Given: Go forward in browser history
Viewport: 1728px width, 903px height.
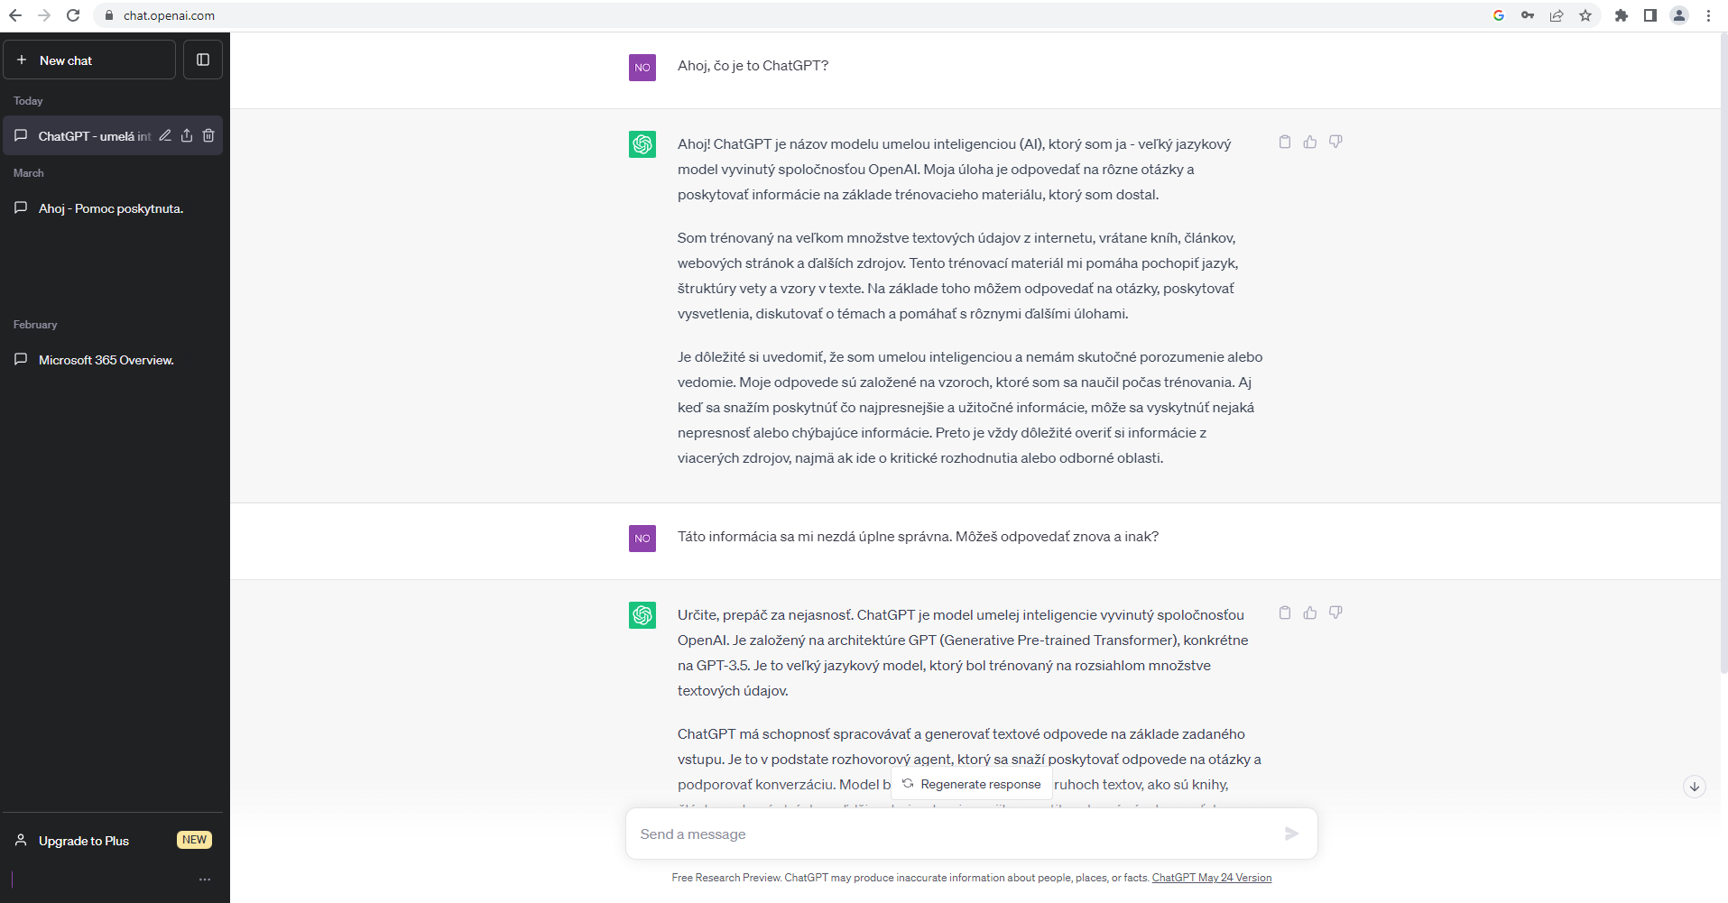Looking at the screenshot, I should tap(44, 15).
